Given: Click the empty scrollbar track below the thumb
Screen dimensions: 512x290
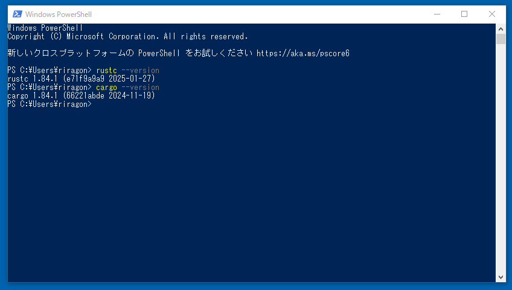Looking at the screenshot, I should 501,157.
